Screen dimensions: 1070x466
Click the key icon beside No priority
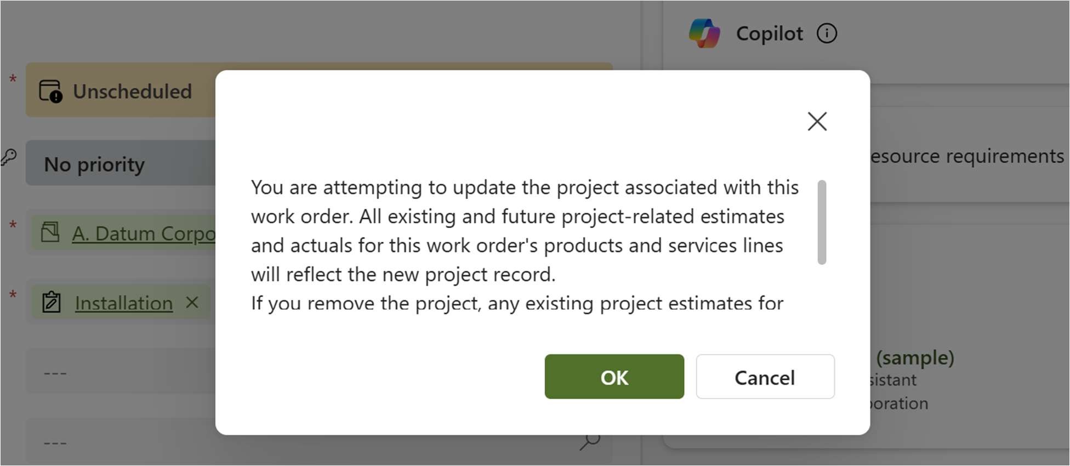pyautogui.click(x=9, y=158)
